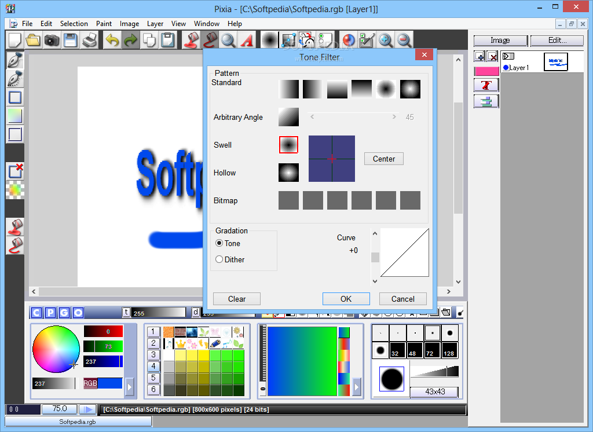Select the Tone gradation radio button
This screenshot has width=593, height=432.
click(219, 243)
